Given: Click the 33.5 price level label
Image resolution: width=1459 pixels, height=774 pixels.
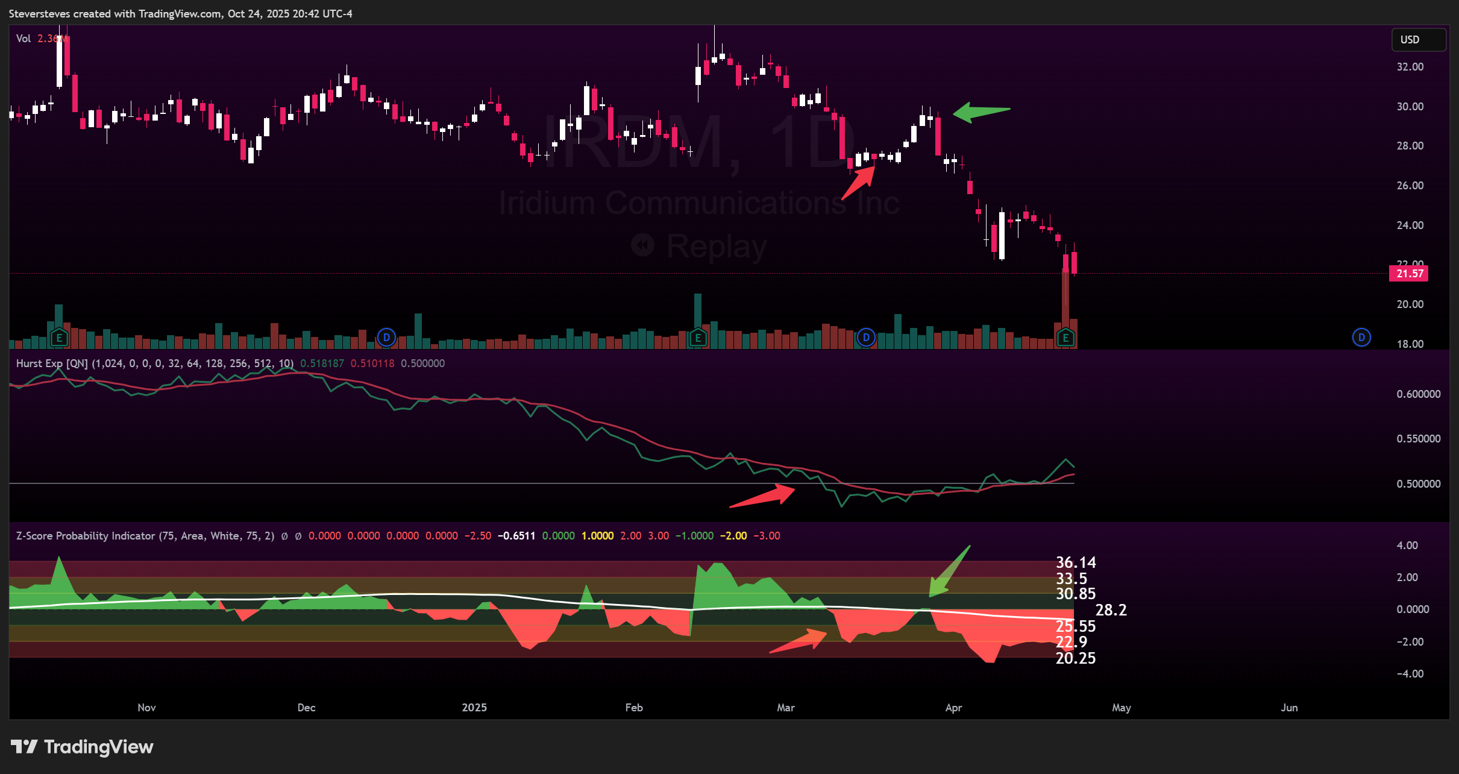Looking at the screenshot, I should tap(1072, 579).
